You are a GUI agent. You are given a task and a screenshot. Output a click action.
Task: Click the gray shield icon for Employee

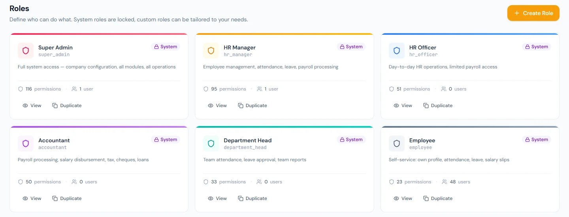click(x=397, y=143)
